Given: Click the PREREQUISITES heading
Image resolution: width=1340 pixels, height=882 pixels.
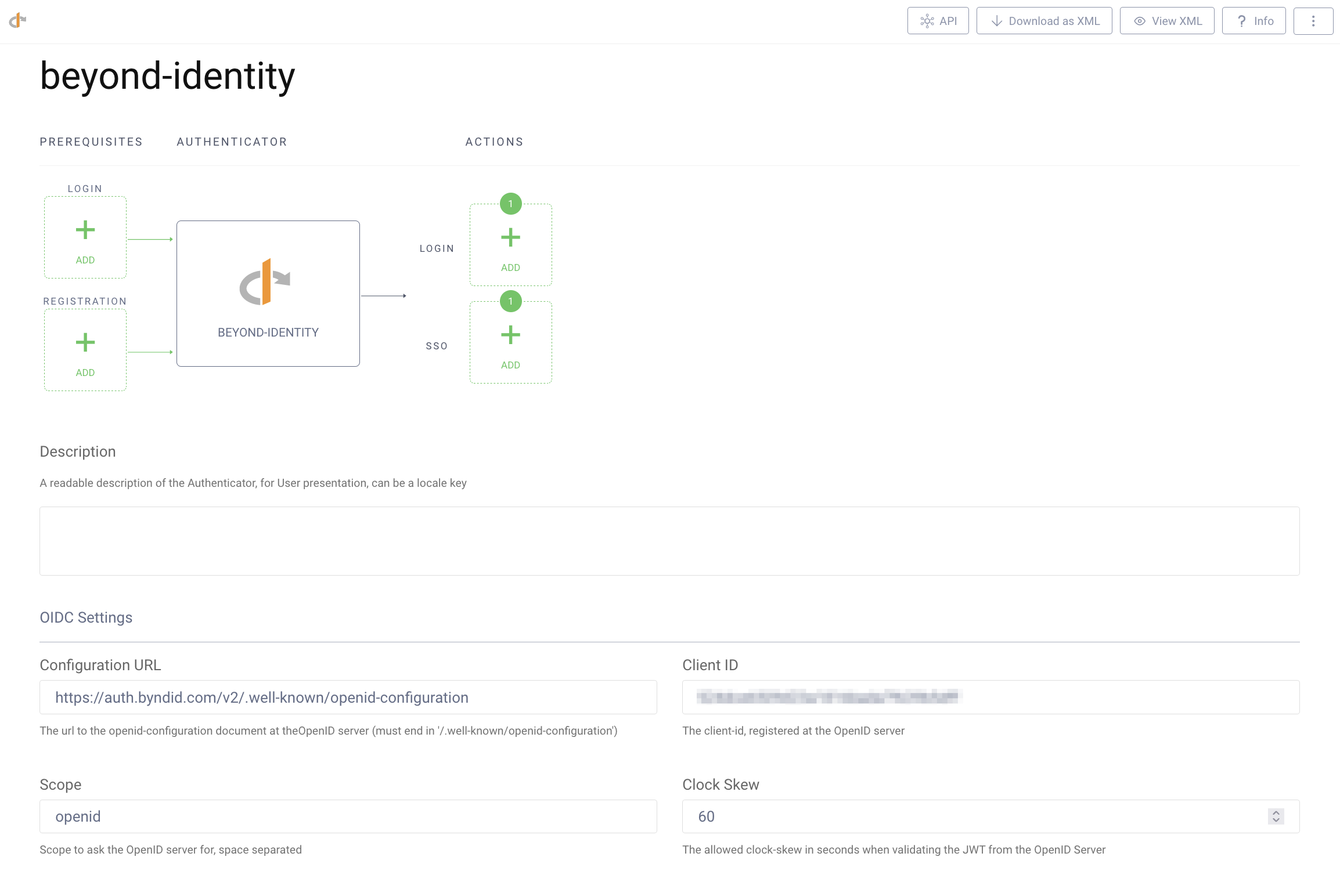Looking at the screenshot, I should (x=91, y=142).
